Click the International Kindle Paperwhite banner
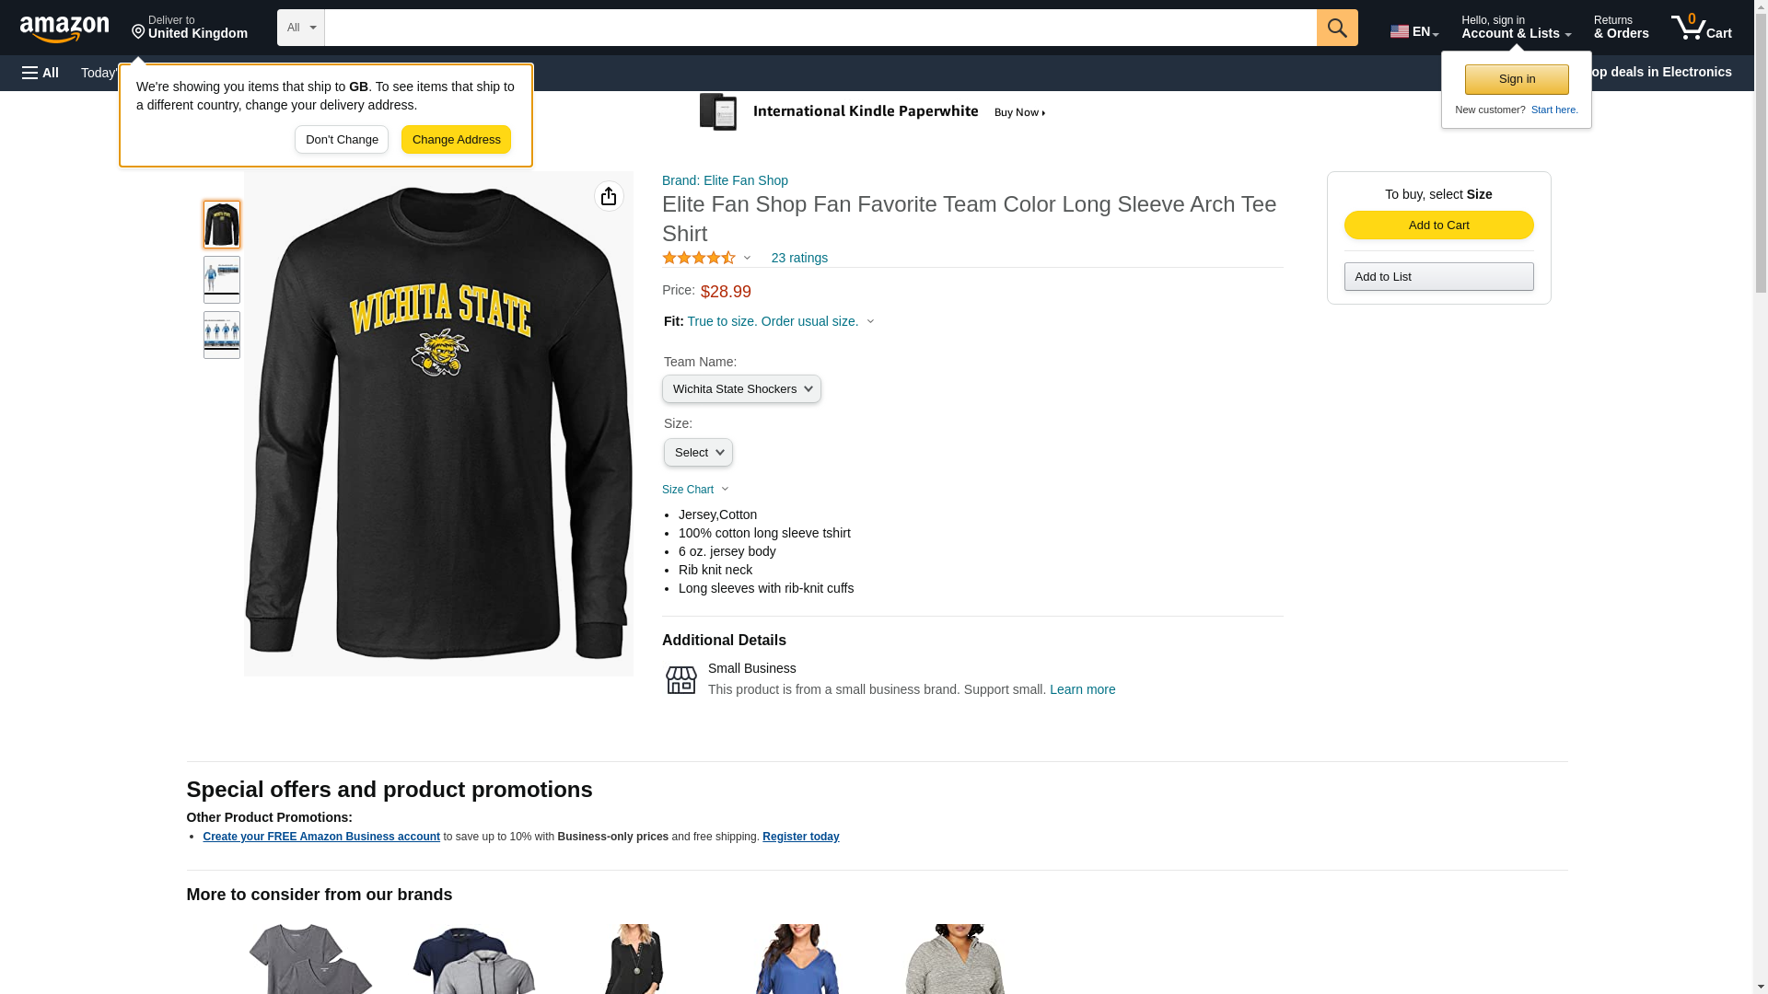The image size is (1768, 994). pos(872,112)
